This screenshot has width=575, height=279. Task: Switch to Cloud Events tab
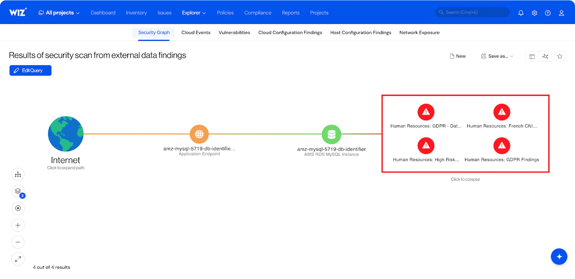(196, 33)
